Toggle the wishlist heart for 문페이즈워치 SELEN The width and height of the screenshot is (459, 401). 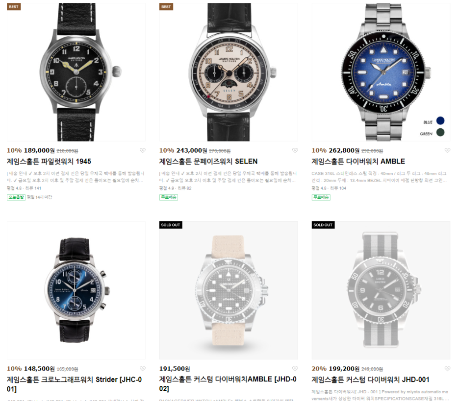(x=295, y=150)
